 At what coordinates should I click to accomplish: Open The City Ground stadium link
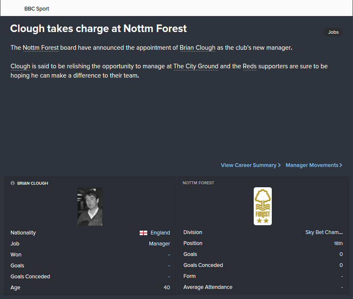click(x=196, y=66)
